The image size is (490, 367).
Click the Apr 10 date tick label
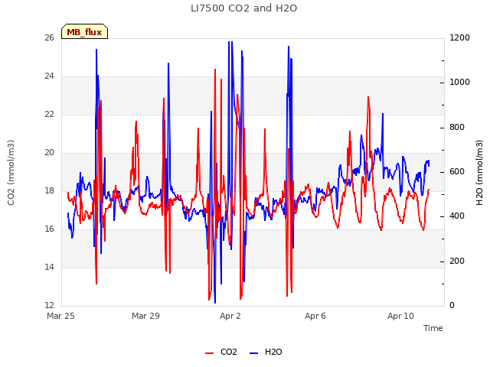(x=400, y=316)
